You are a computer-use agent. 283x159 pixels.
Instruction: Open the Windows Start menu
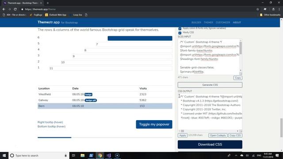tap(4, 155)
